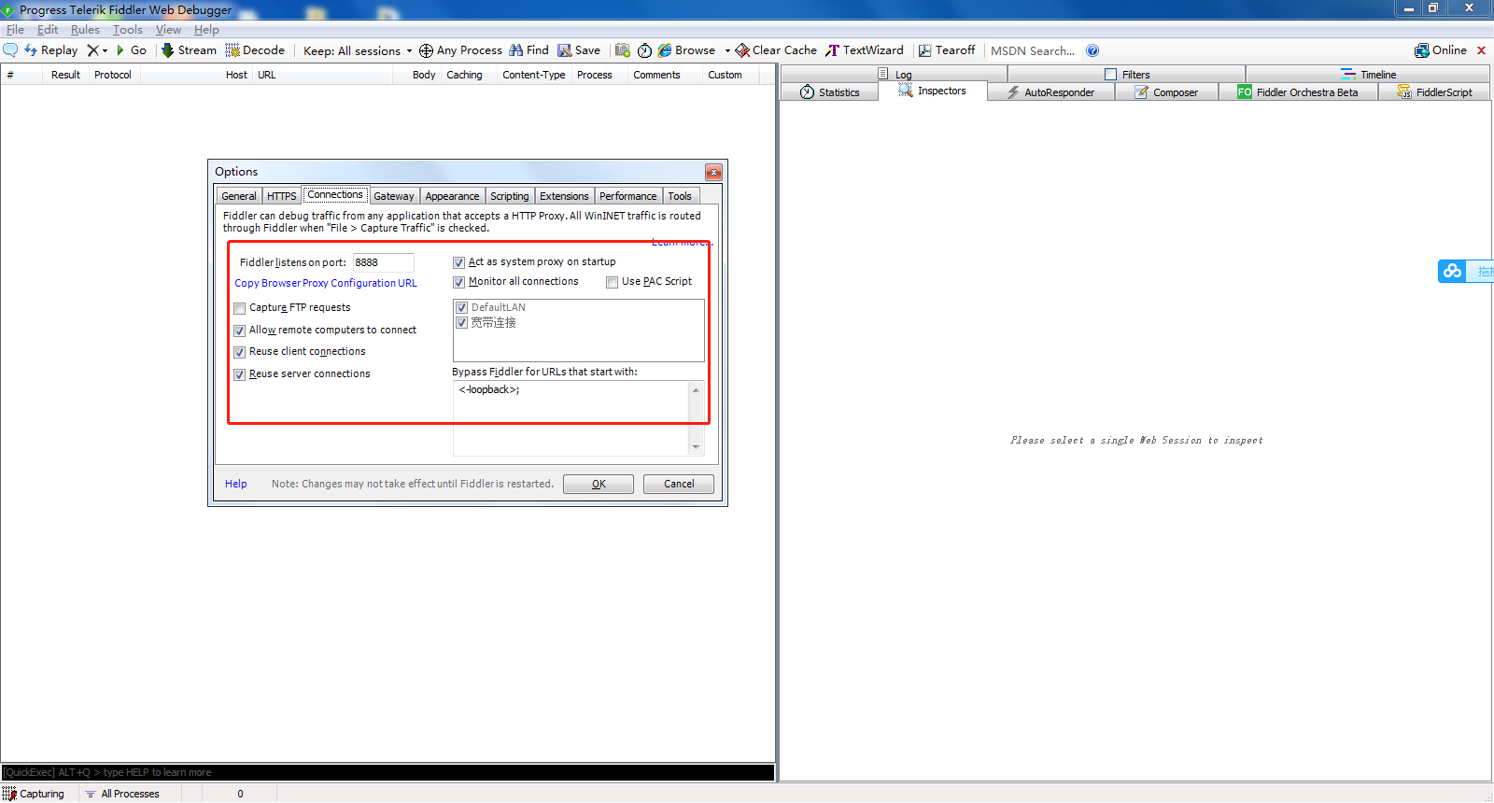Close the Options dialog
This screenshot has height=803, width=1494.
[x=713, y=172]
